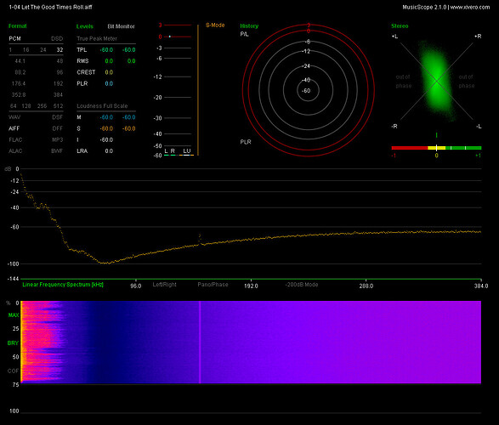Select Linear Frequency Spectrum [kHz] label

(63, 285)
